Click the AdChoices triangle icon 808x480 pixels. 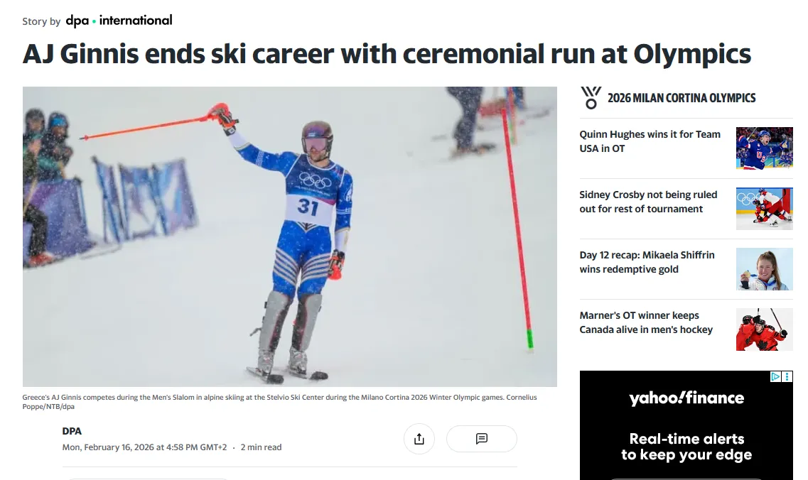[x=776, y=377]
